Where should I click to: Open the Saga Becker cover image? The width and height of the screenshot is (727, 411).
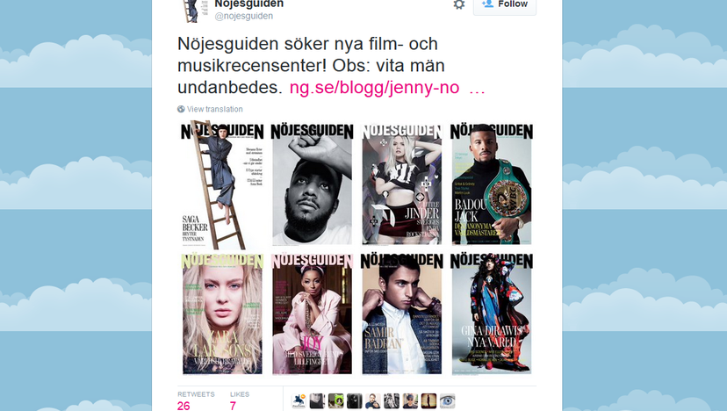(222, 184)
